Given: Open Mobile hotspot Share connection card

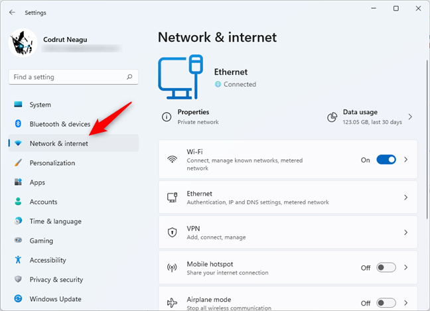Looking at the screenshot, I should pos(288,267).
